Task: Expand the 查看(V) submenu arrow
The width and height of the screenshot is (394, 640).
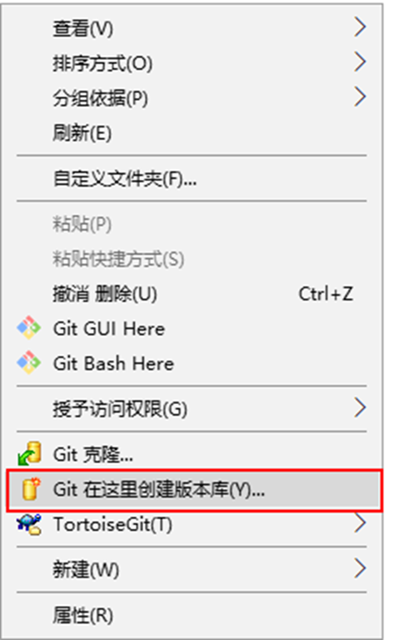Action: click(x=360, y=27)
